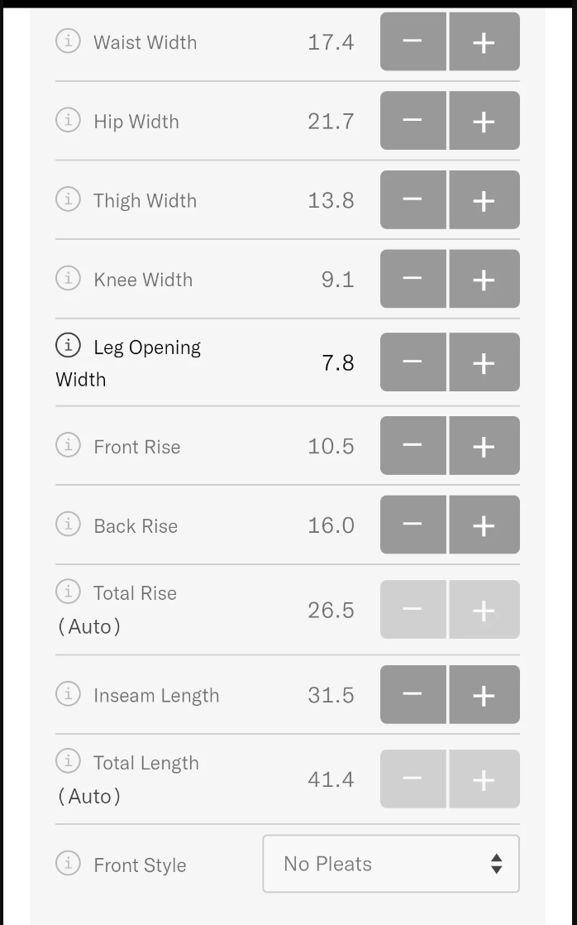
Task: Increase Waist Width with plus button
Action: point(484,42)
